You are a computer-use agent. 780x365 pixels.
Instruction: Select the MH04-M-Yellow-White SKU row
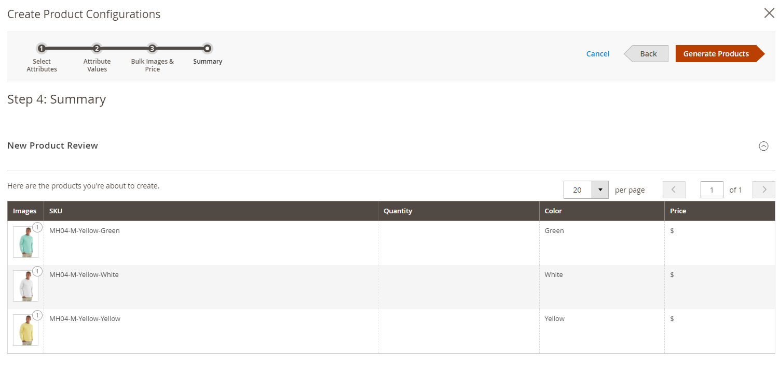pyautogui.click(x=391, y=287)
